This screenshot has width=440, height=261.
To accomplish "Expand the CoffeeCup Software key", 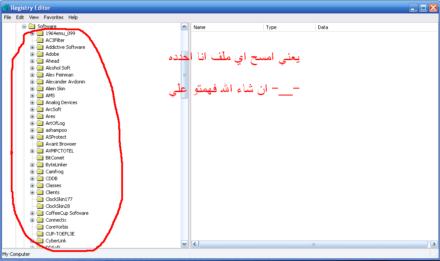I will click(32, 213).
